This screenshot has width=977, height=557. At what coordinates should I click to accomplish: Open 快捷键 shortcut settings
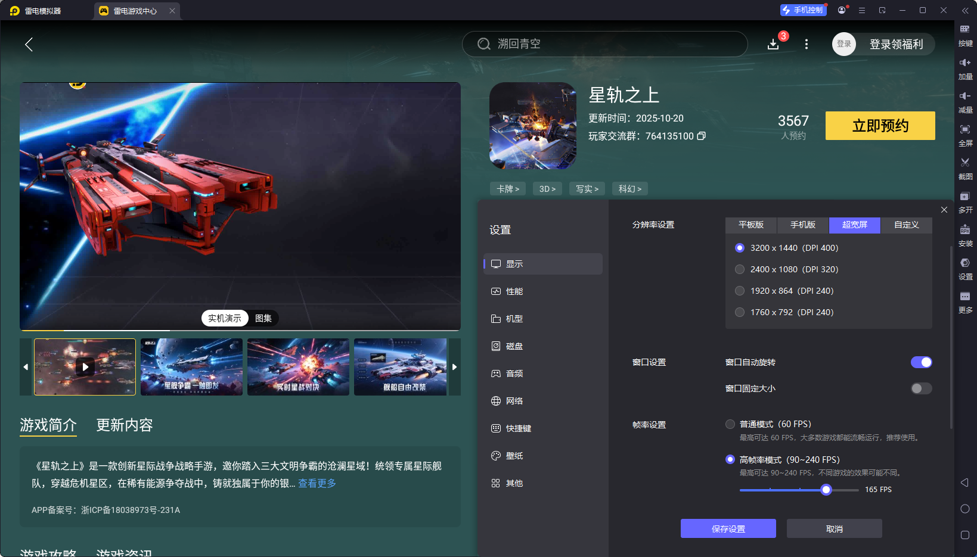coord(543,428)
